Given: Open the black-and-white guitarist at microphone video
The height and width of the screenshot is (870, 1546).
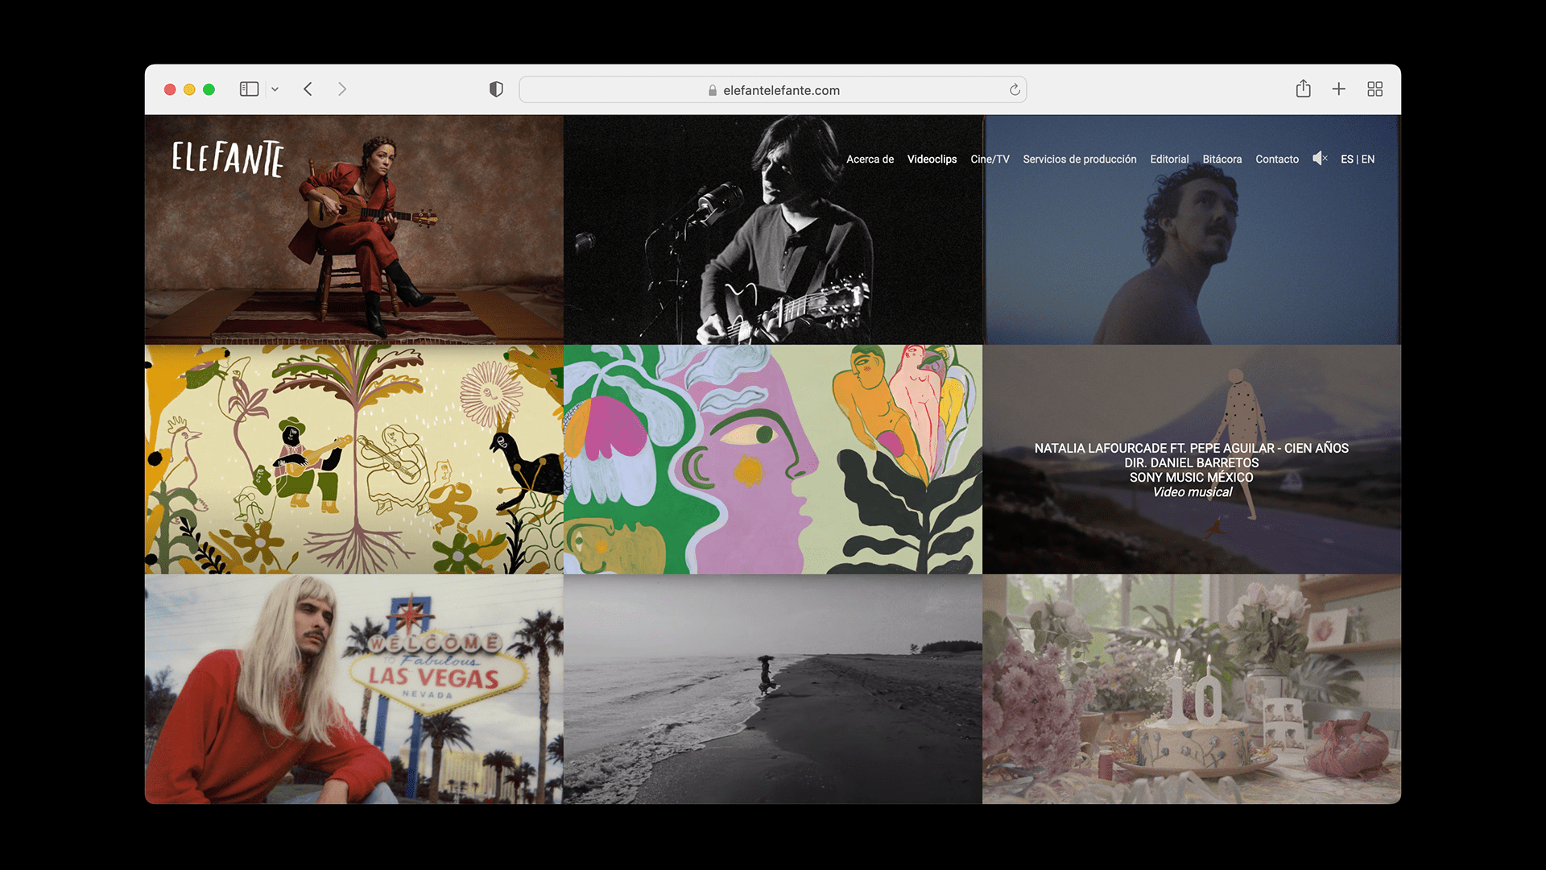Looking at the screenshot, I should tap(773, 230).
